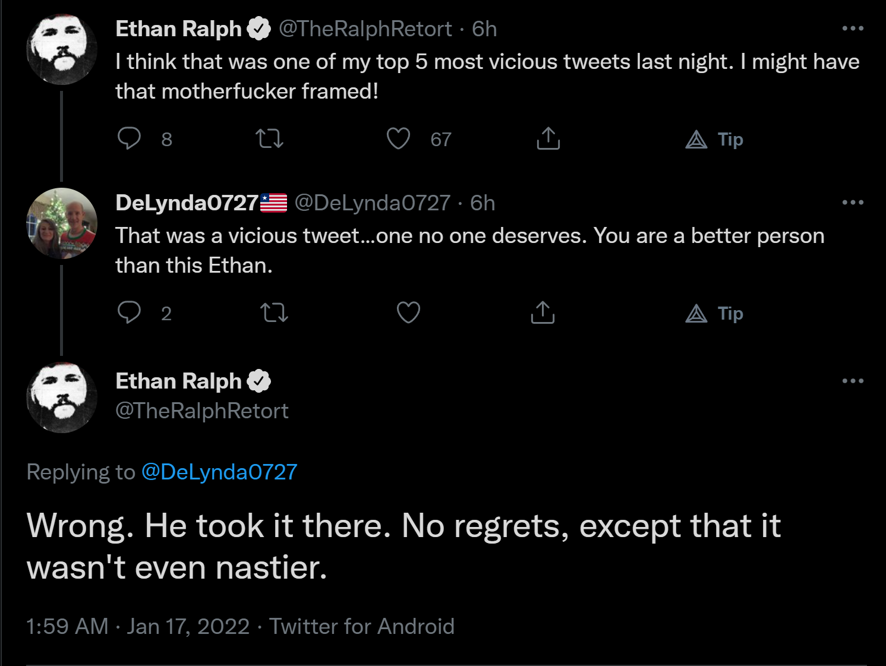Open Ethan Ralph's avatar on top tweet
The image size is (886, 666).
(62, 49)
